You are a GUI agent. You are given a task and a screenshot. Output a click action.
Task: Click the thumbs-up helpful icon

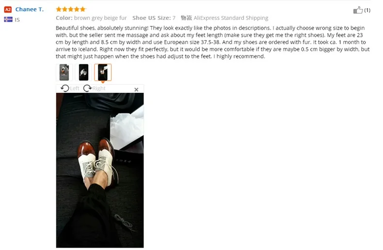358,10
